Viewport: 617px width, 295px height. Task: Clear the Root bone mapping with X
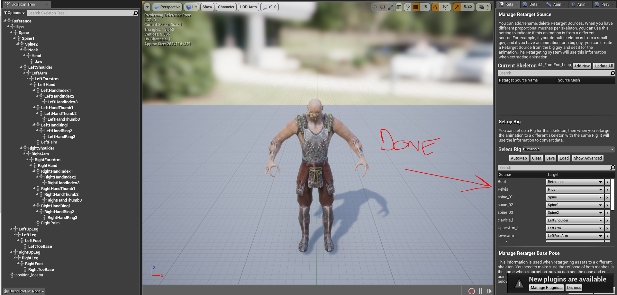tap(607, 182)
